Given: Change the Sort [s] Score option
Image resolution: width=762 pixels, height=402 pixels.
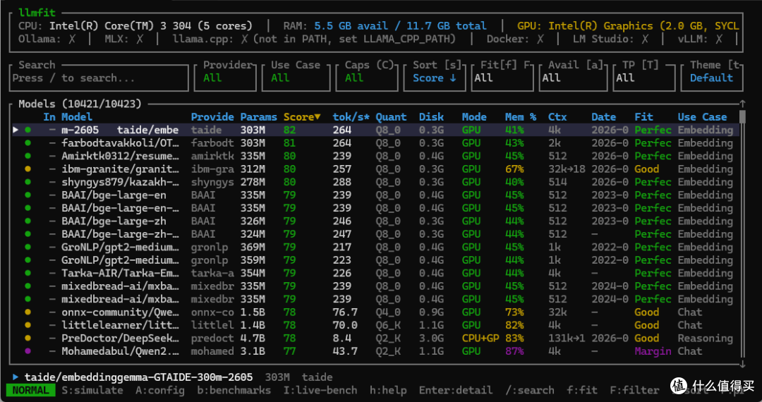Looking at the screenshot, I should point(435,78).
